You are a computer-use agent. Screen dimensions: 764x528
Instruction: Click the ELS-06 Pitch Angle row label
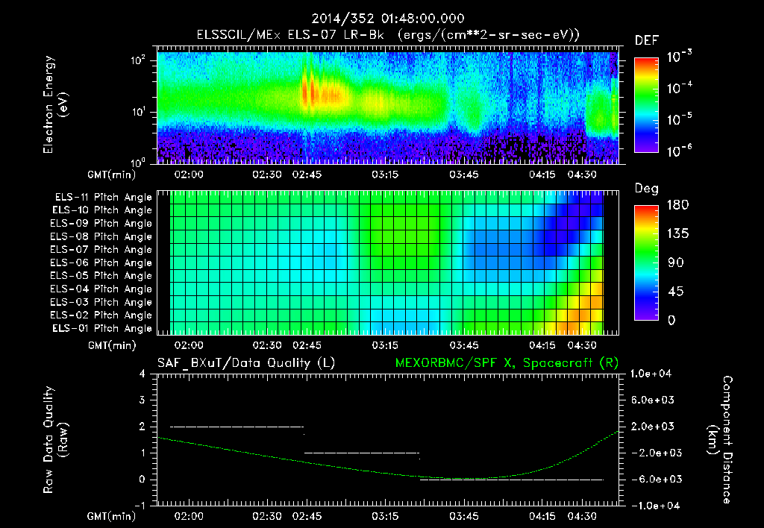click(x=101, y=263)
